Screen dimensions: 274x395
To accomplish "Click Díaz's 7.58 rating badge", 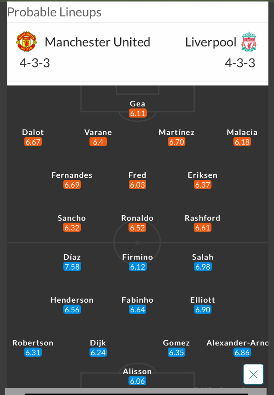I will tap(72, 266).
